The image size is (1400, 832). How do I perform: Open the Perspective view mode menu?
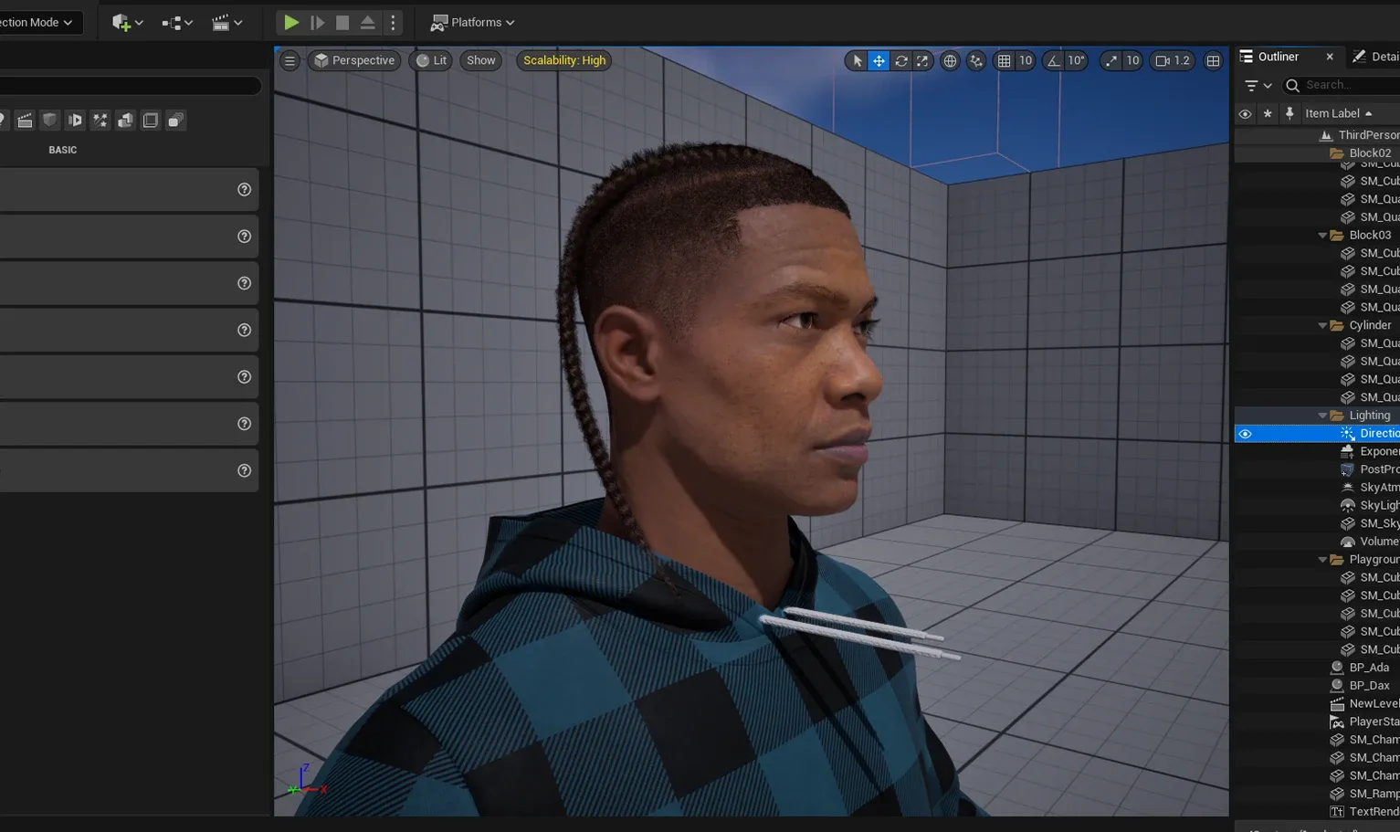pos(354,60)
